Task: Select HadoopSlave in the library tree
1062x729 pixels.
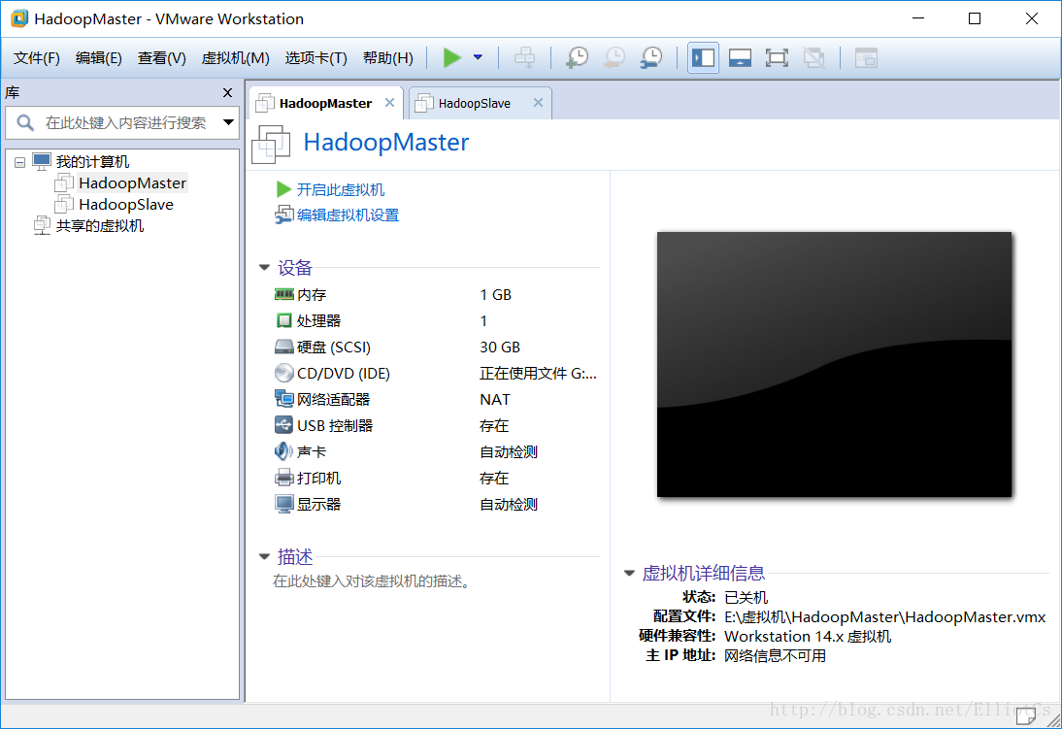Action: tap(126, 205)
